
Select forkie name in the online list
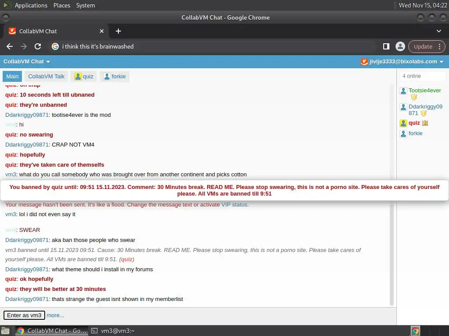(415, 133)
